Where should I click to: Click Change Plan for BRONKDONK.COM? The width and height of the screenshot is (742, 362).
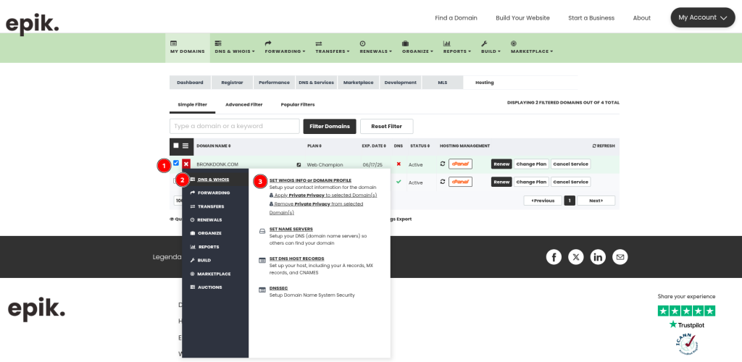(531, 164)
